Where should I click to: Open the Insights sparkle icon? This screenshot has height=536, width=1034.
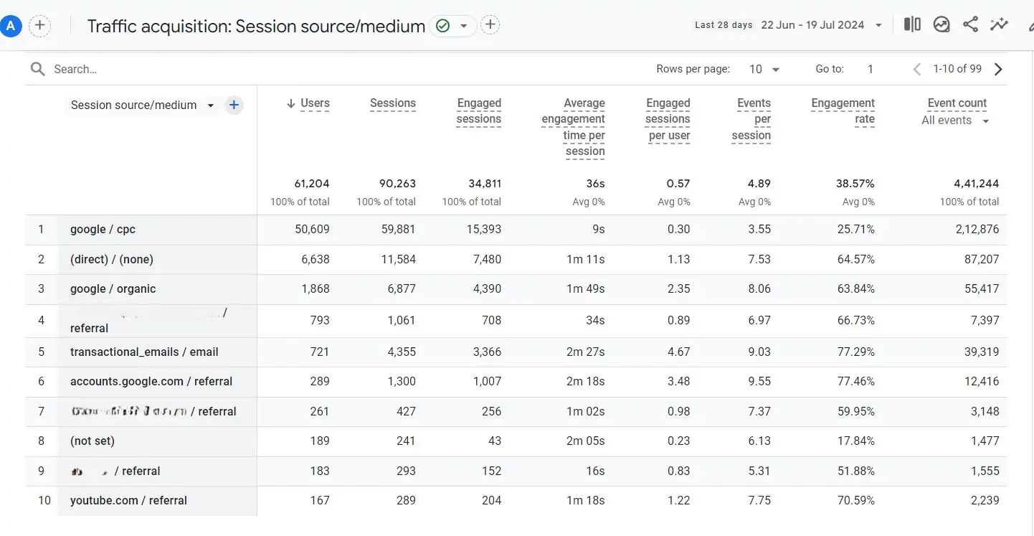click(999, 24)
